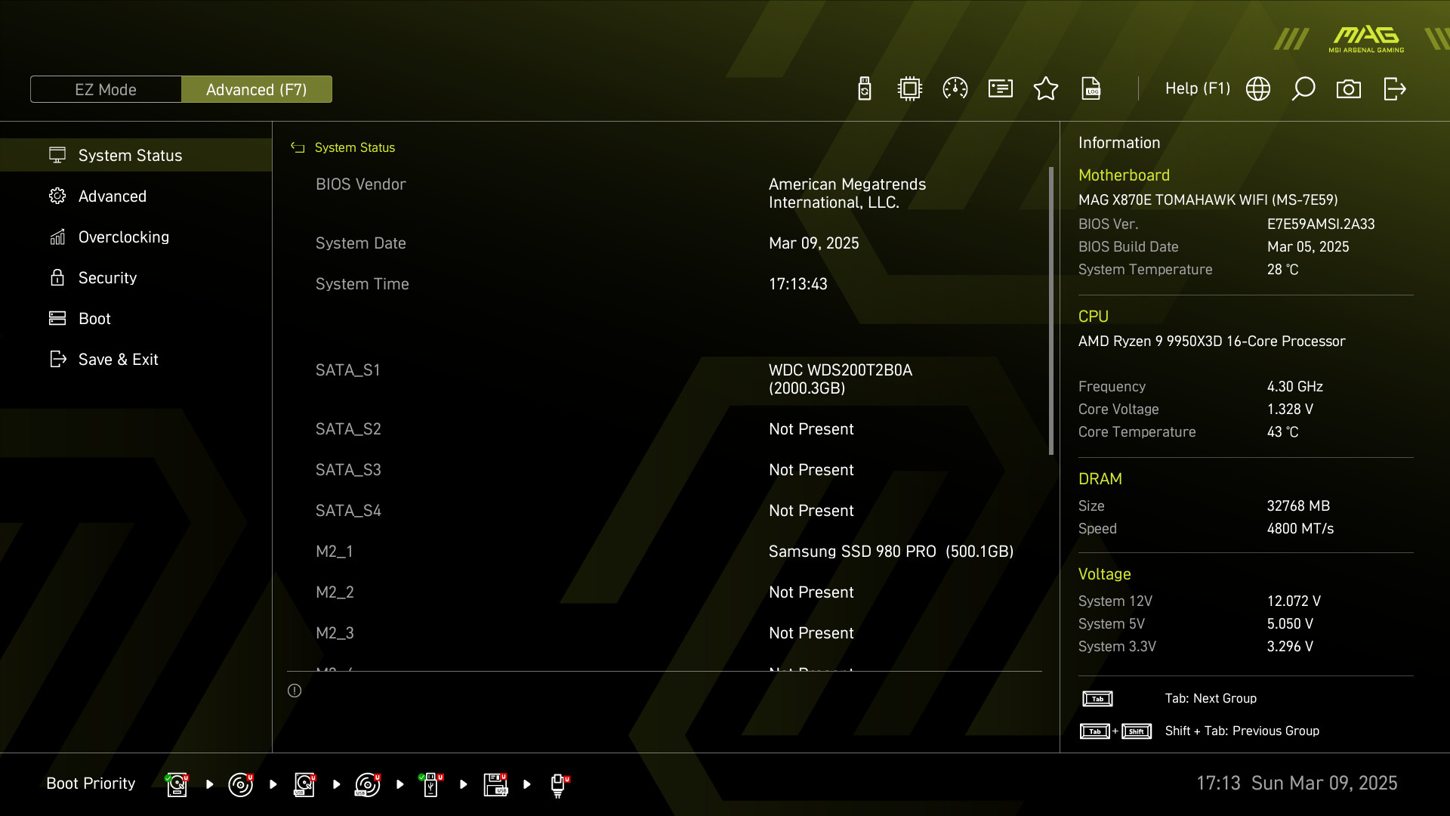Click the Tab key icon beside Next Group
This screenshot has width=1450, height=816.
(x=1097, y=699)
